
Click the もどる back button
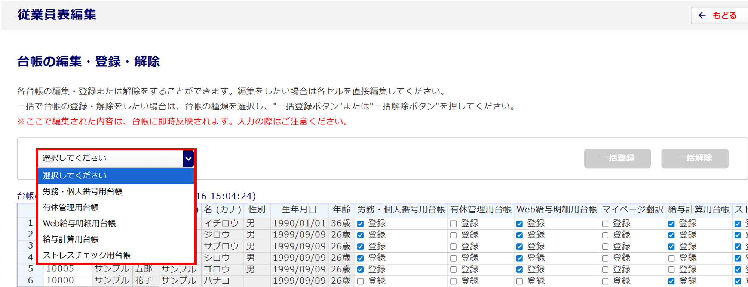(718, 15)
